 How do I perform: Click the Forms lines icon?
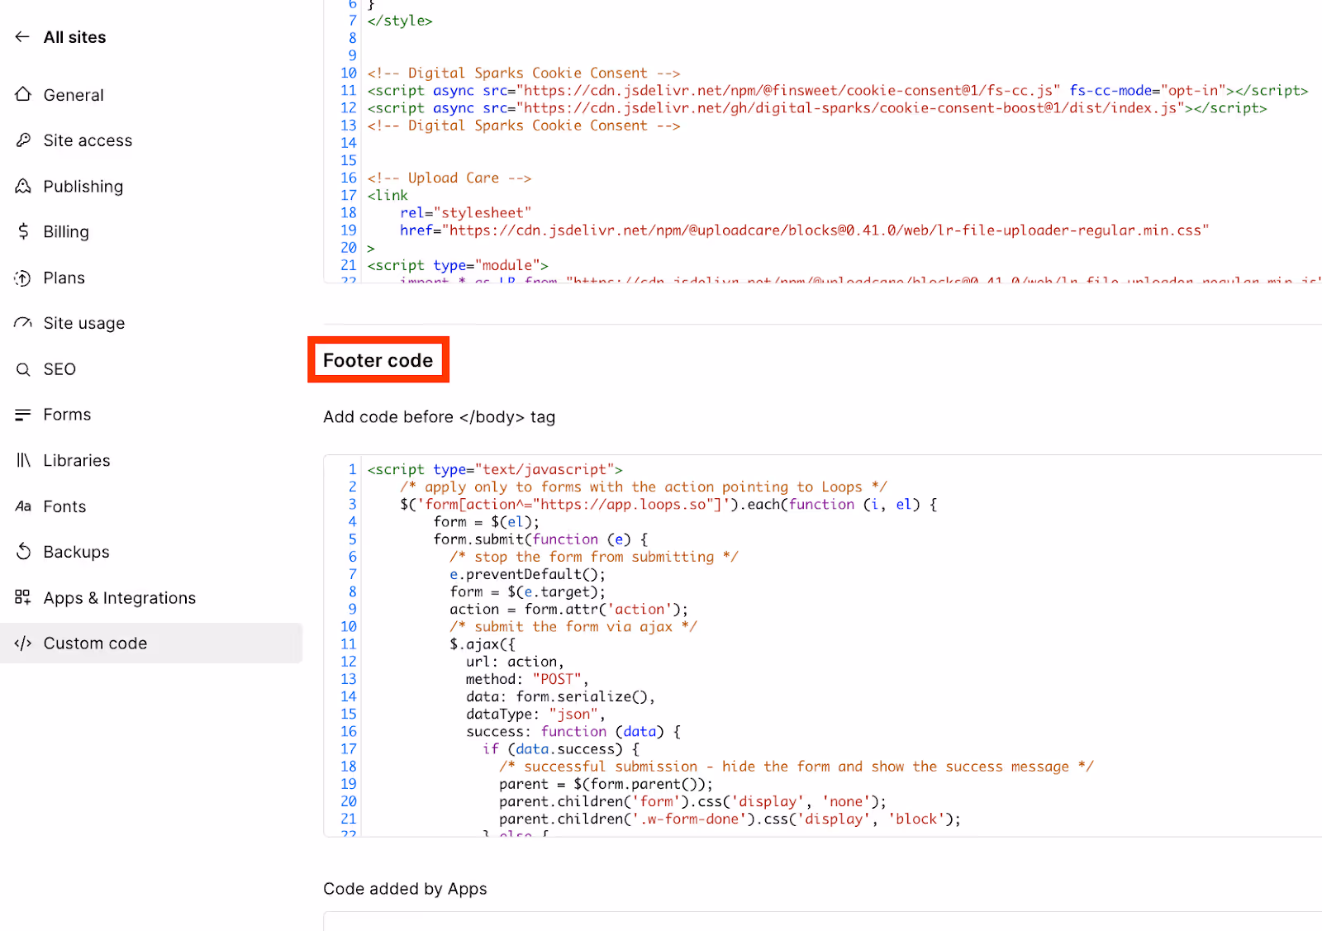click(23, 414)
